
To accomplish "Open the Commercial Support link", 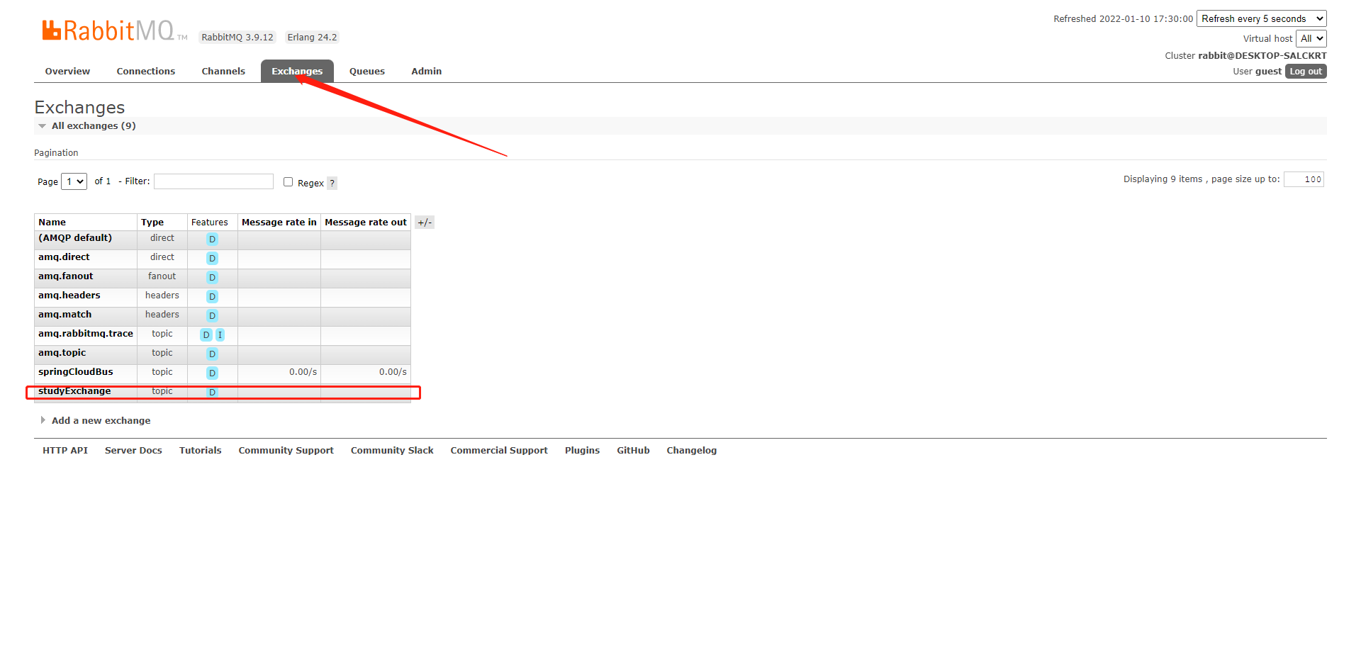I will (499, 451).
